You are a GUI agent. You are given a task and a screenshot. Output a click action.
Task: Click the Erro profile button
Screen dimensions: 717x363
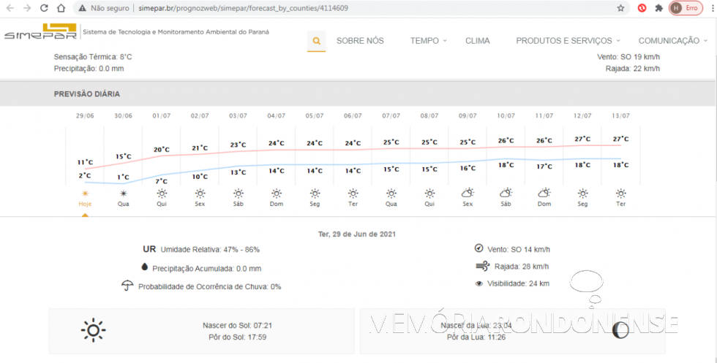(x=685, y=8)
